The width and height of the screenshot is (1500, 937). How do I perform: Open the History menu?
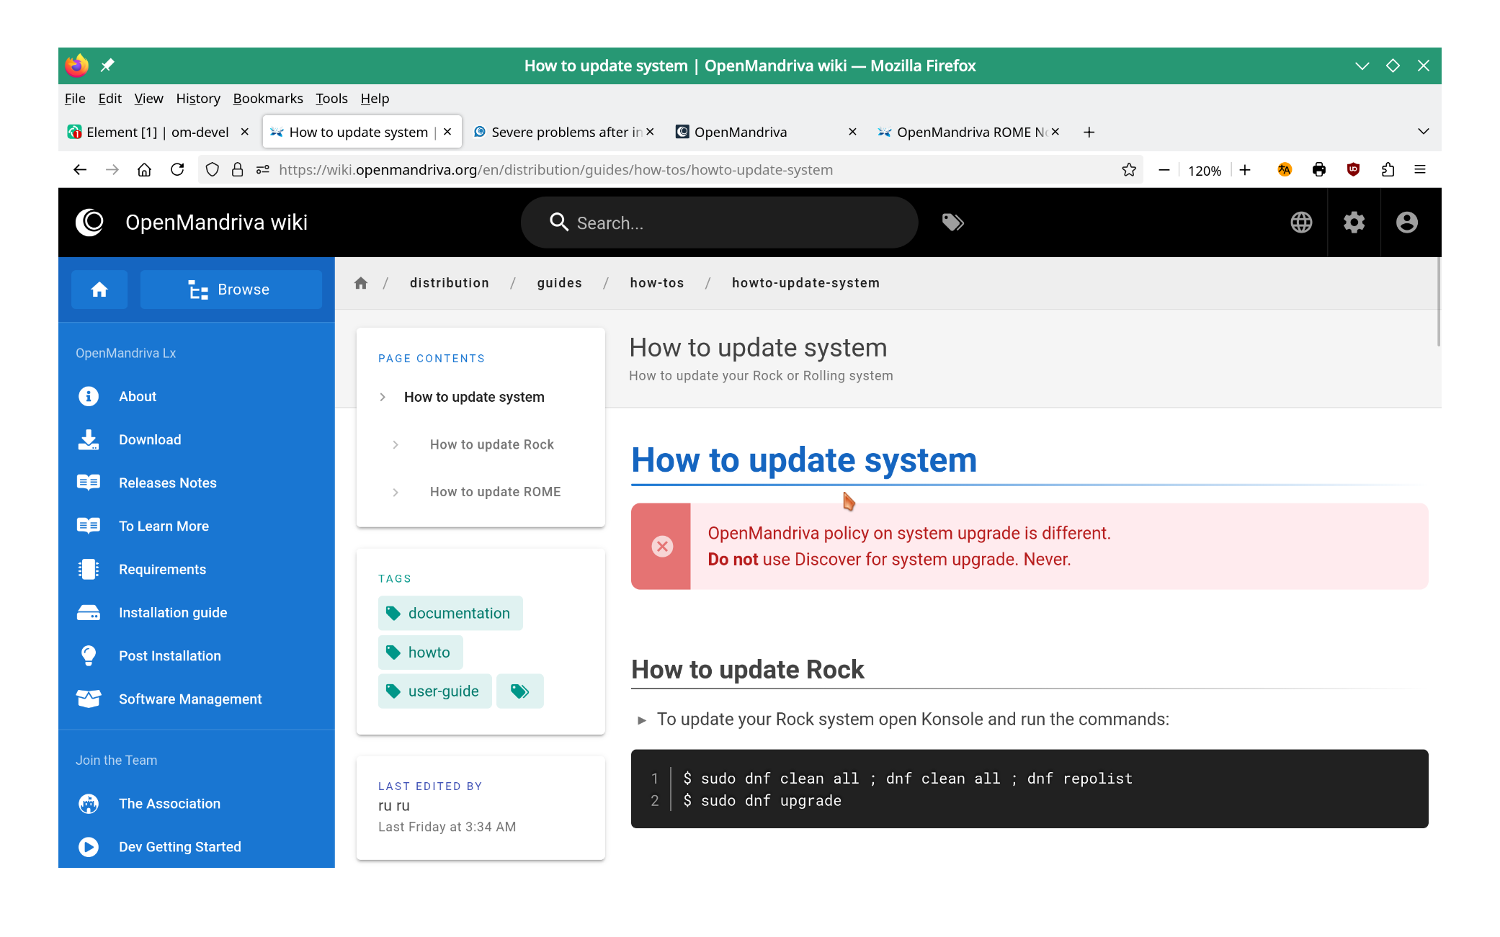(x=198, y=99)
